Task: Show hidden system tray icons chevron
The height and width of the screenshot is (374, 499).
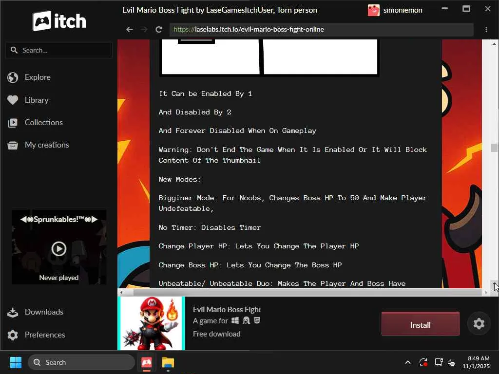Action: click(408, 362)
